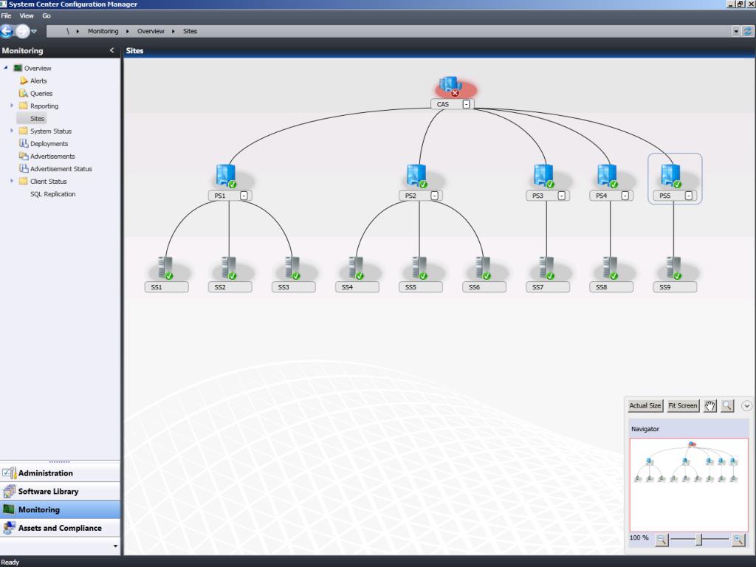
Task: Open the Queries node
Action: click(x=41, y=94)
